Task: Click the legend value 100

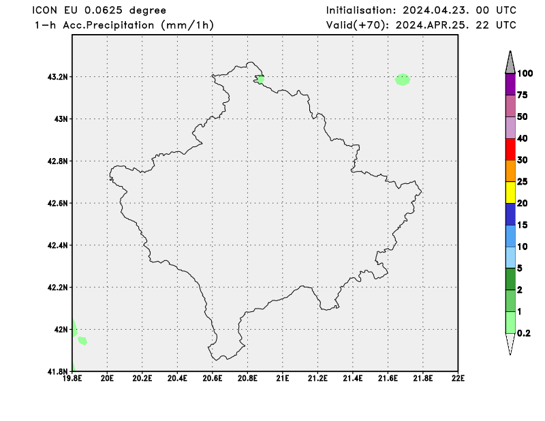Action: [525, 74]
